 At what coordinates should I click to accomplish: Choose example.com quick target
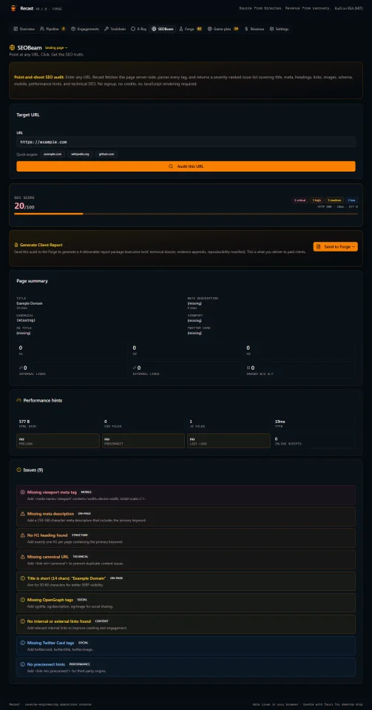click(x=53, y=154)
